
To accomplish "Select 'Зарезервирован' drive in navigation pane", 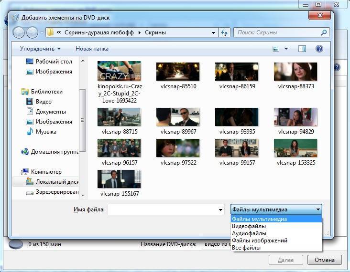I will coord(52,192).
